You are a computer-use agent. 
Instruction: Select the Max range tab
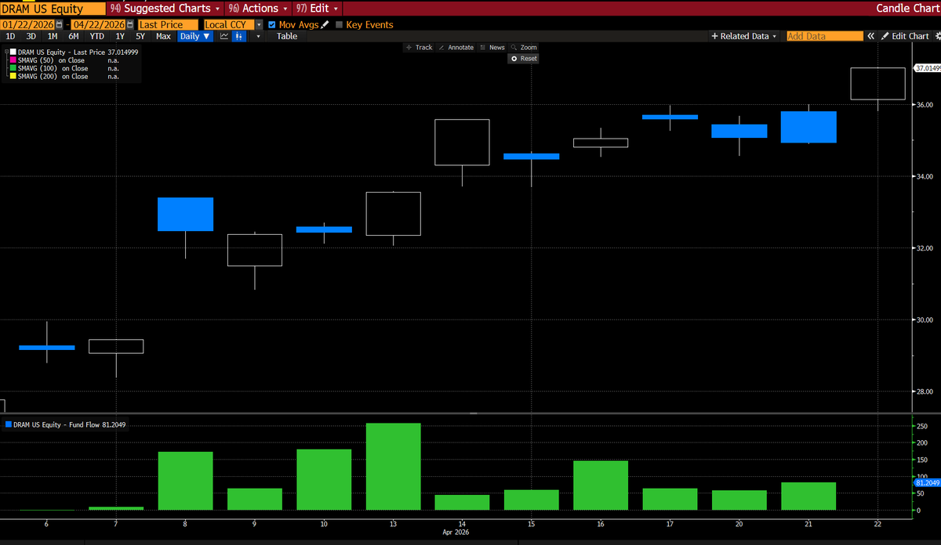[x=163, y=36]
